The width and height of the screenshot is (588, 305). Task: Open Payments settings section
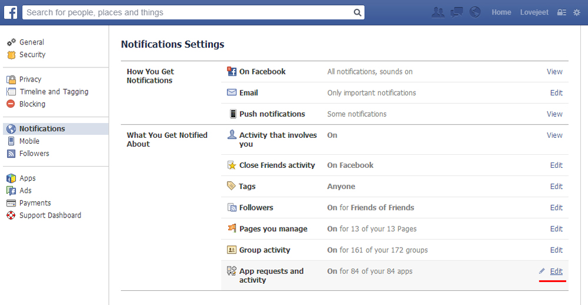(35, 203)
